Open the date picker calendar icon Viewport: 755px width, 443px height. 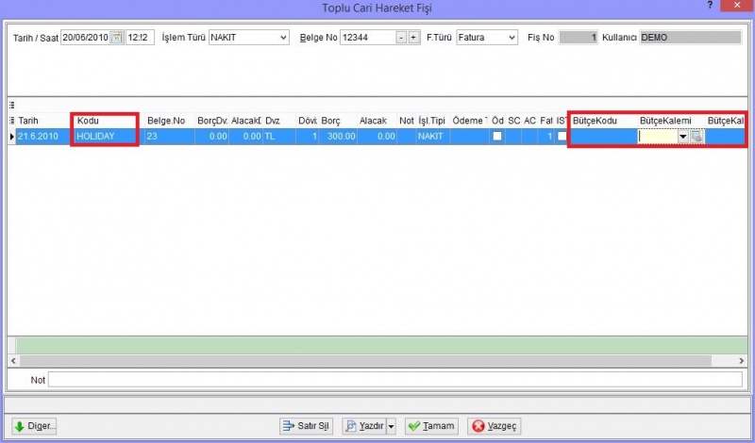tap(116, 38)
